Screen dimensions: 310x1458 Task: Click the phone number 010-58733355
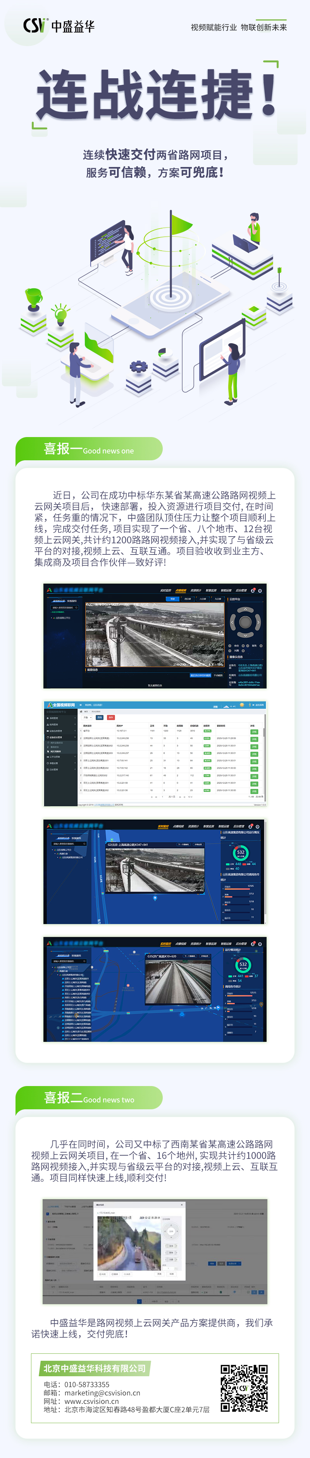87,1384
